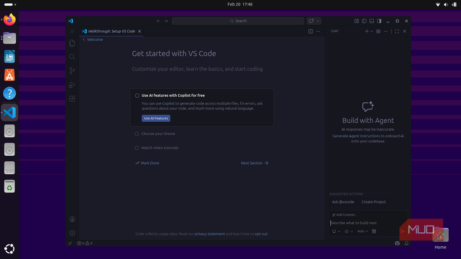Go back to Welcome page
Image resolution: width=461 pixels, height=259 pixels.
(x=93, y=39)
